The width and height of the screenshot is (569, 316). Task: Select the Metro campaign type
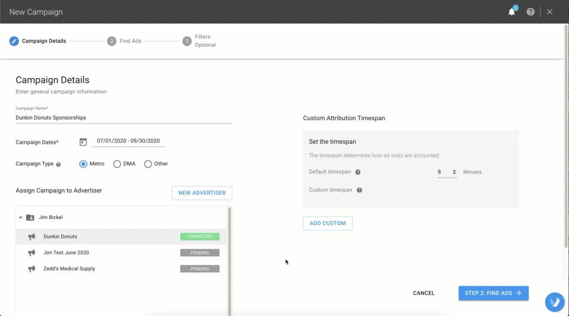coord(83,164)
